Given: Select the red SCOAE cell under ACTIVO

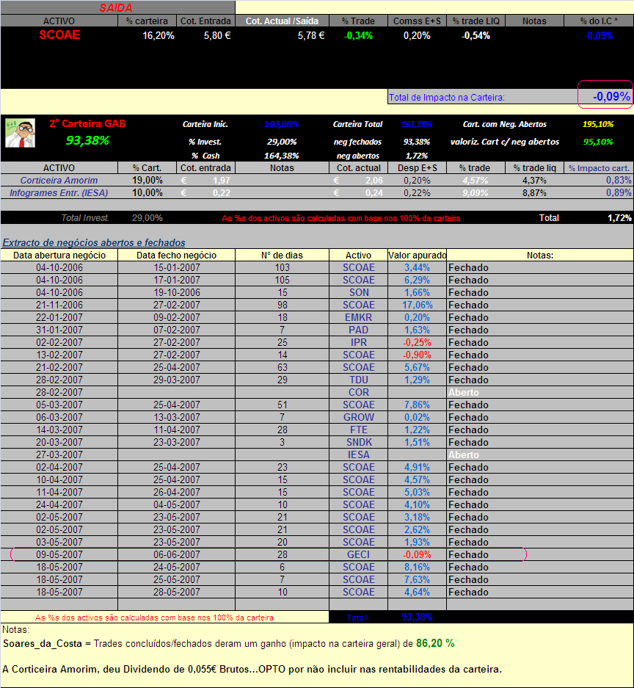Looking at the screenshot, I should pyautogui.click(x=59, y=35).
